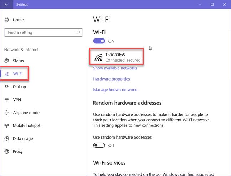The width and height of the screenshot is (231, 176).
Task: Enable the Use random hardware addresses toggle
Action: [x=99, y=145]
